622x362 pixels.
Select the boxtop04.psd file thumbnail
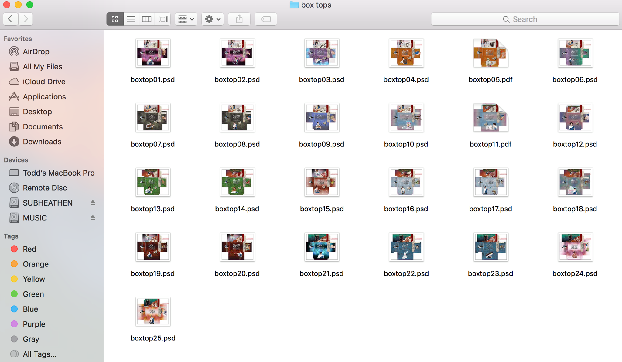point(406,53)
